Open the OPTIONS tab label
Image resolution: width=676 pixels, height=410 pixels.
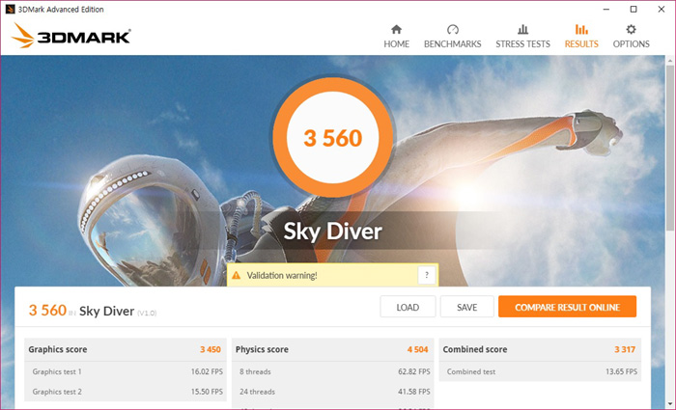coord(632,44)
